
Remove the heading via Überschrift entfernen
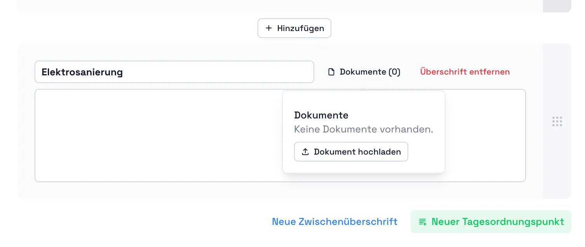465,72
